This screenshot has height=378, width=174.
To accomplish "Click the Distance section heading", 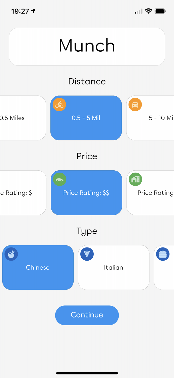I will (x=87, y=81).
